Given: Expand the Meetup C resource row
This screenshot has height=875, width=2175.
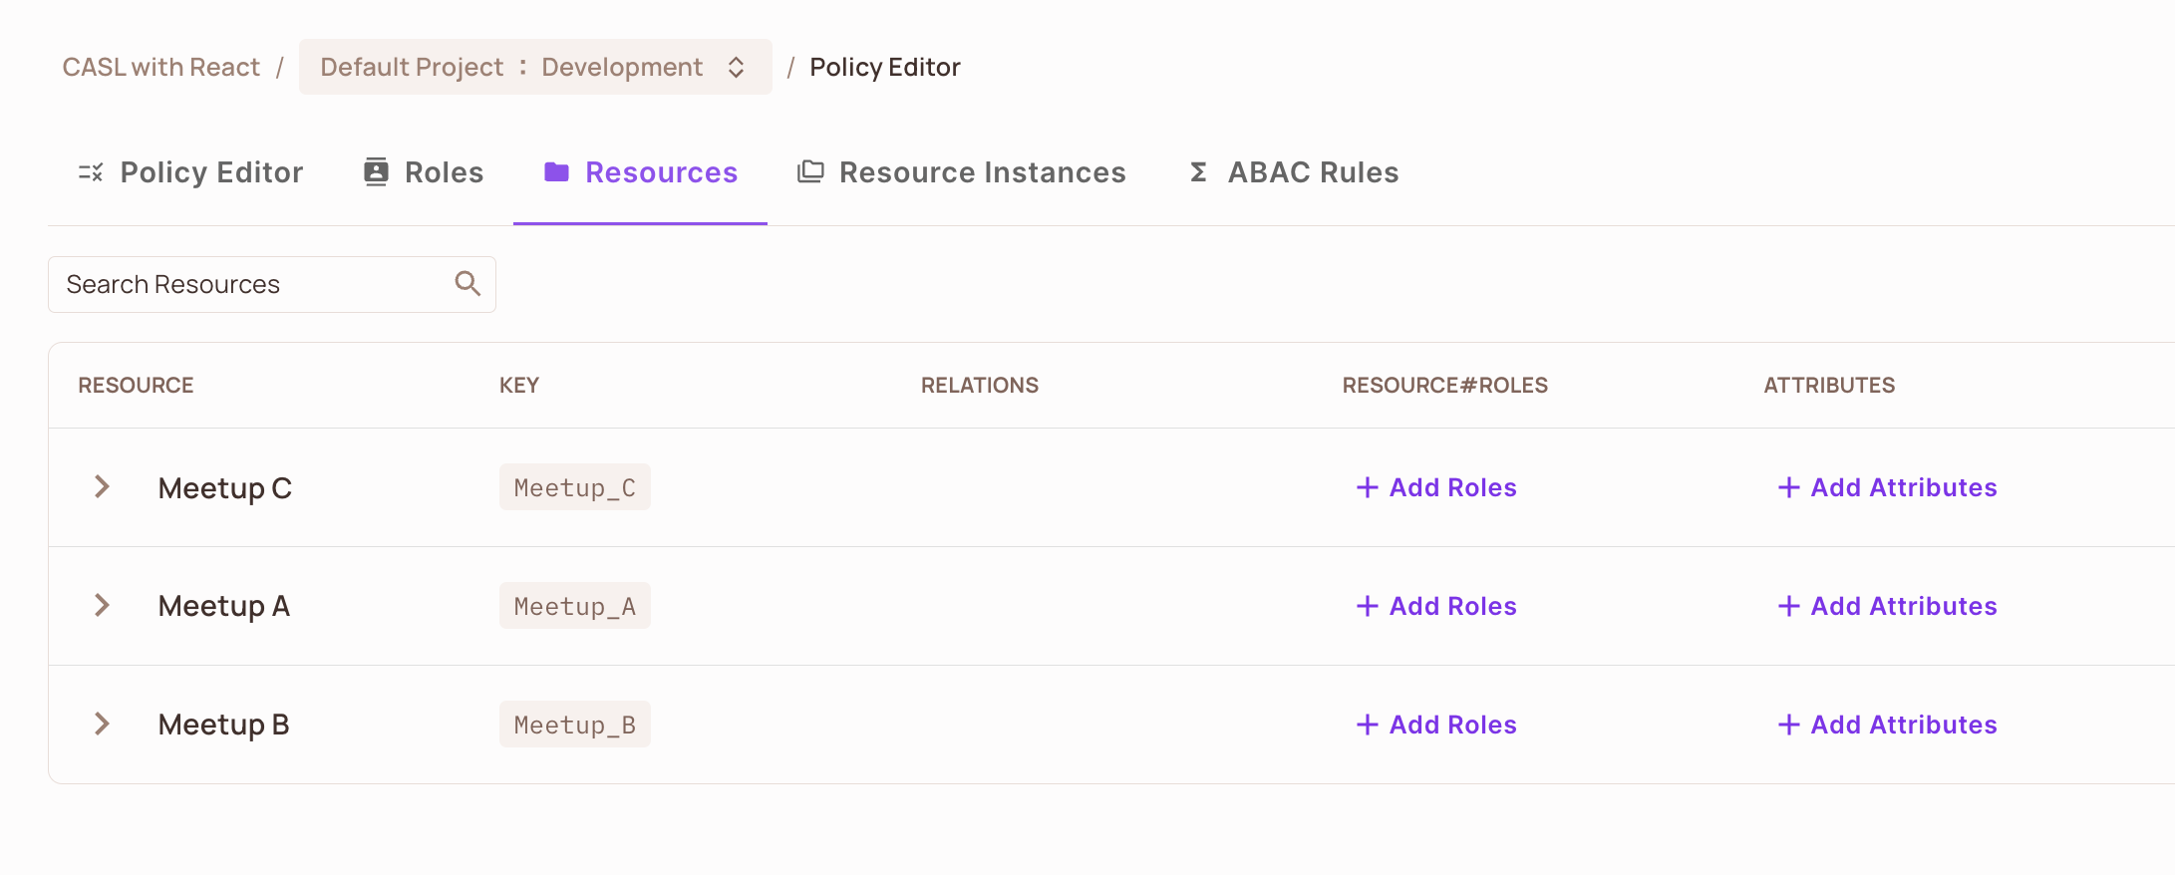Looking at the screenshot, I should point(102,487).
